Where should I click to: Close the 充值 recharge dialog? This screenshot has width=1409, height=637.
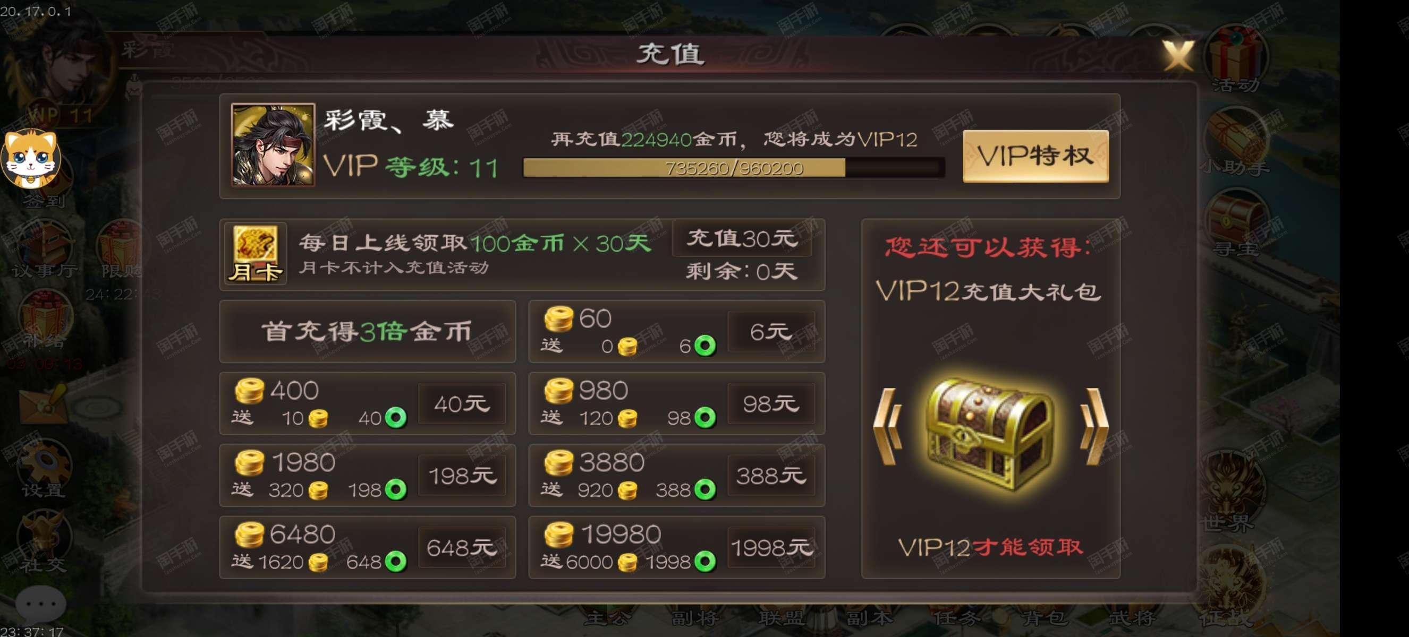coord(1178,55)
